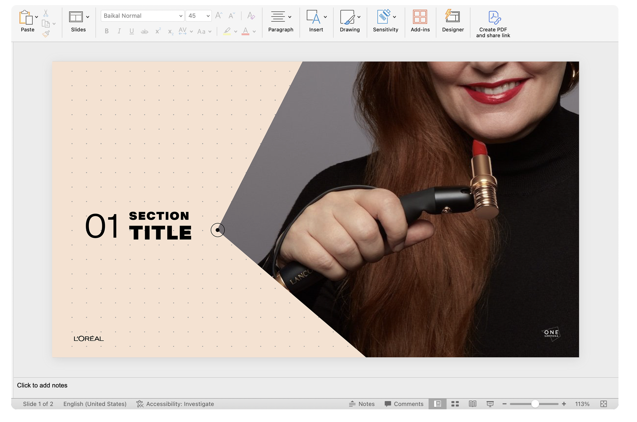Viewport: 637px width, 422px height.
Task: Click the Paste clipboard icon
Action: pyautogui.click(x=26, y=18)
